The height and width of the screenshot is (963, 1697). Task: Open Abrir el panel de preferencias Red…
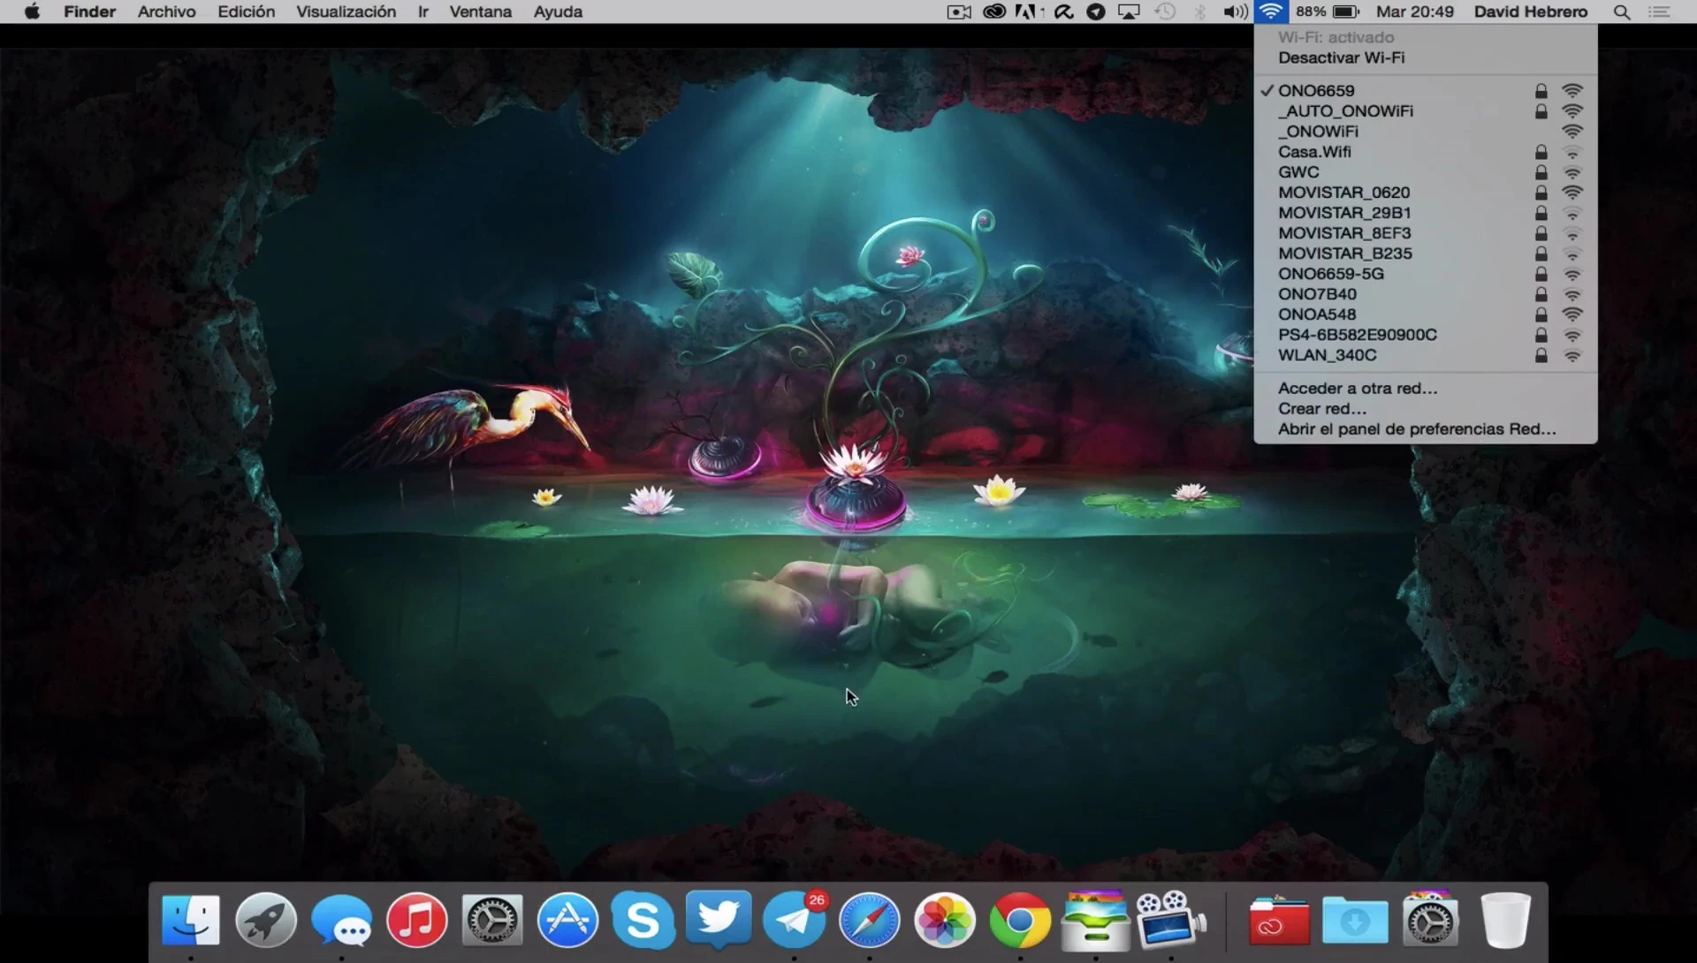click(x=1425, y=428)
